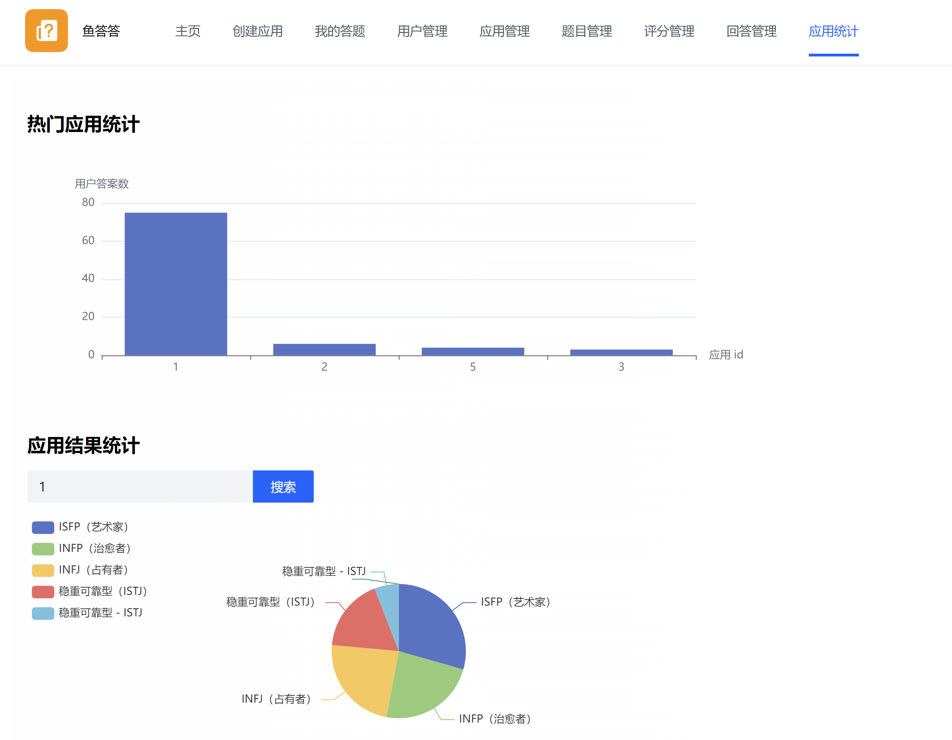Go to 创建应用 page
The image size is (952, 740).
(x=257, y=31)
